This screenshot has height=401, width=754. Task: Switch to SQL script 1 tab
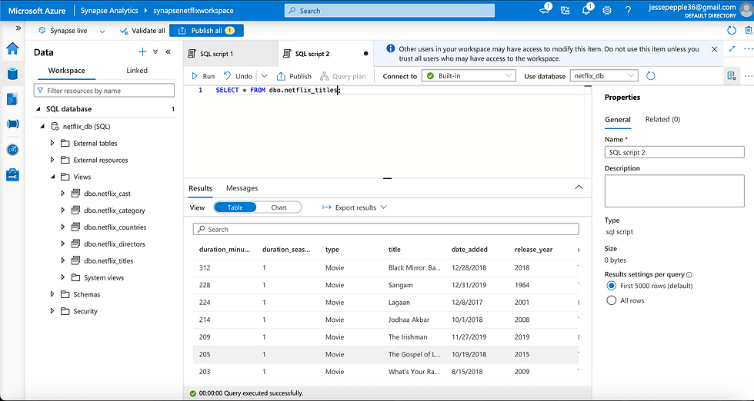point(230,54)
